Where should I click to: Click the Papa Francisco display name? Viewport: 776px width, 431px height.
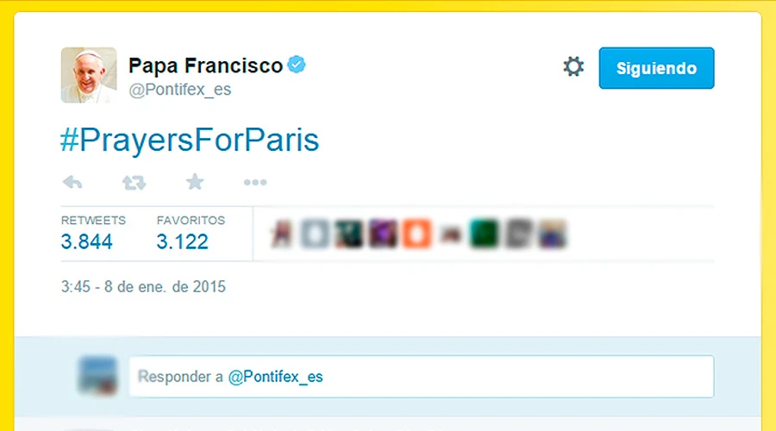click(x=205, y=66)
